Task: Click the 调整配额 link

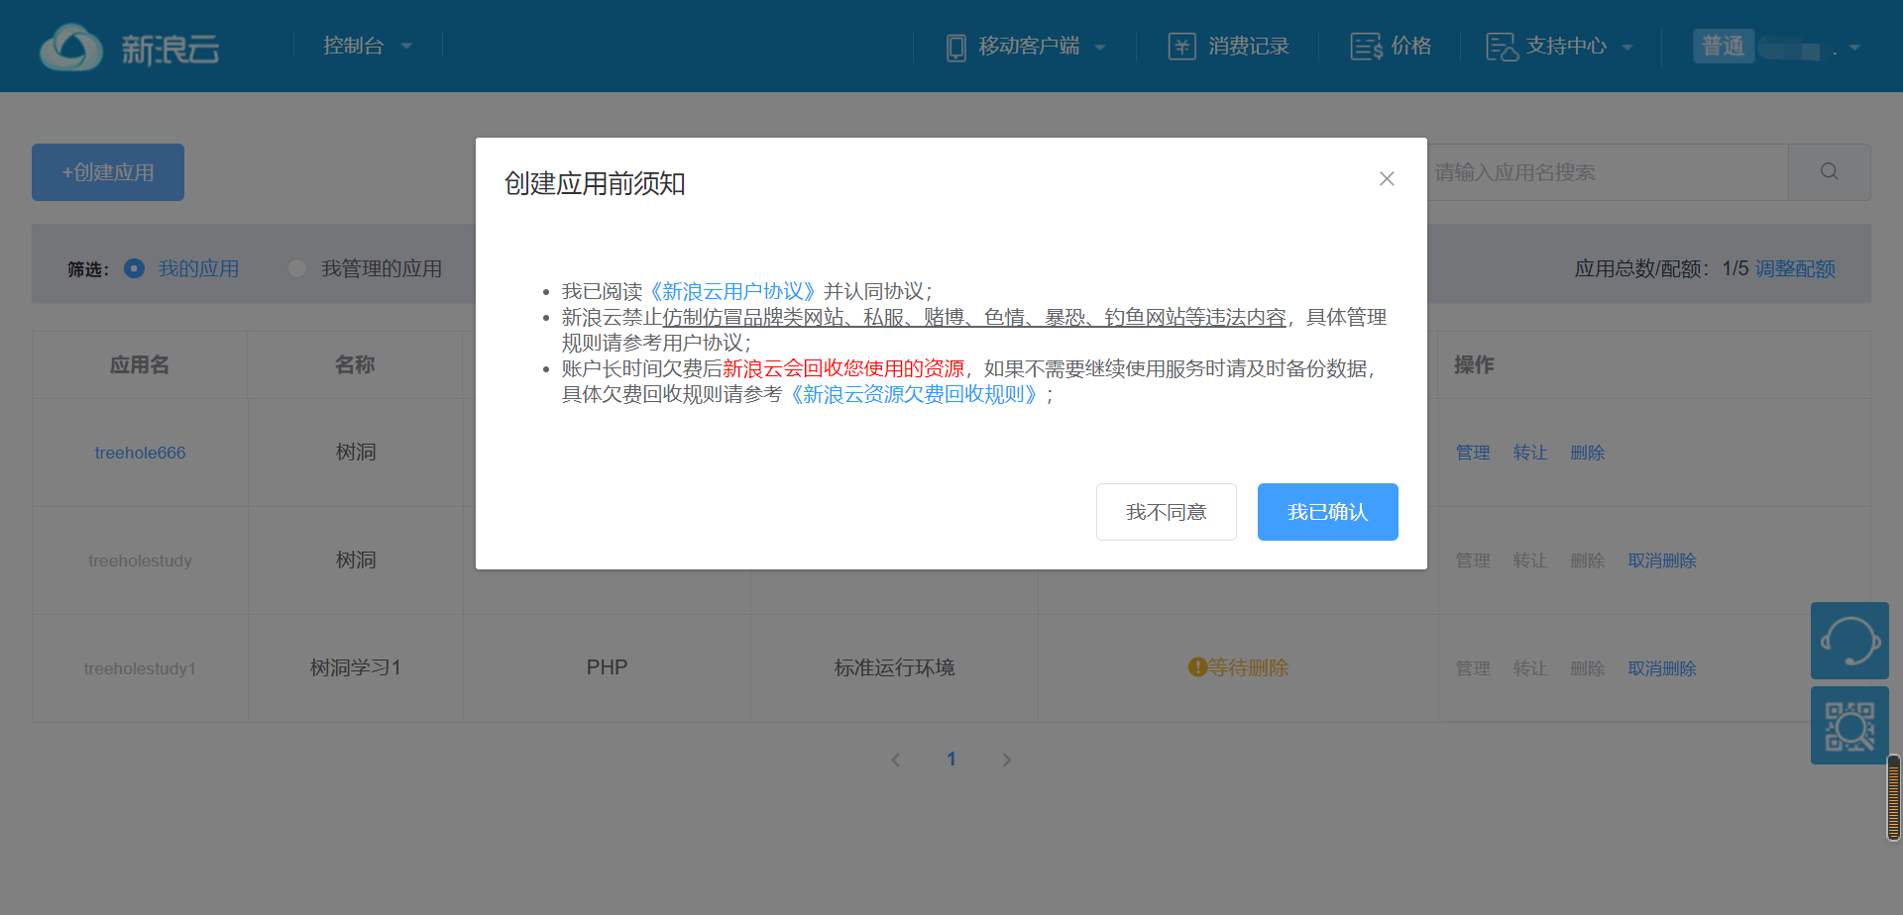Action: click(x=1795, y=268)
